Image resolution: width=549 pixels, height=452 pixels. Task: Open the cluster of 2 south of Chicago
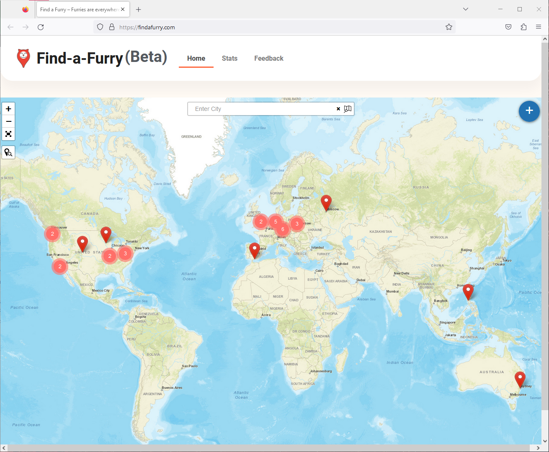110,256
